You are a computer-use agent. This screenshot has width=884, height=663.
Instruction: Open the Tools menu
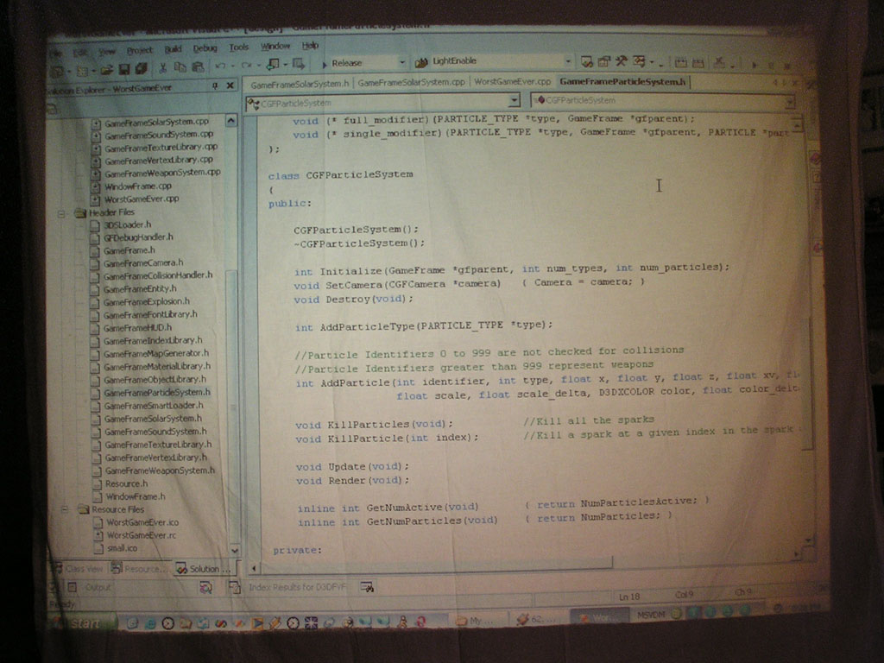pos(239,47)
